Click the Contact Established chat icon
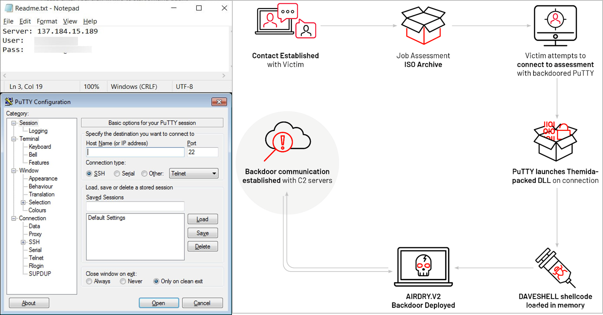This screenshot has height=315, width=603. tap(285, 21)
